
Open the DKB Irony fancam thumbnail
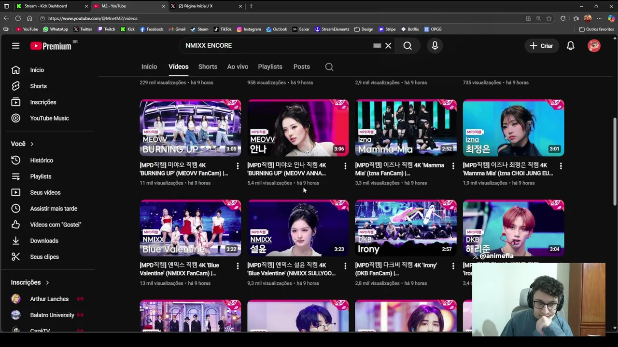point(406,228)
